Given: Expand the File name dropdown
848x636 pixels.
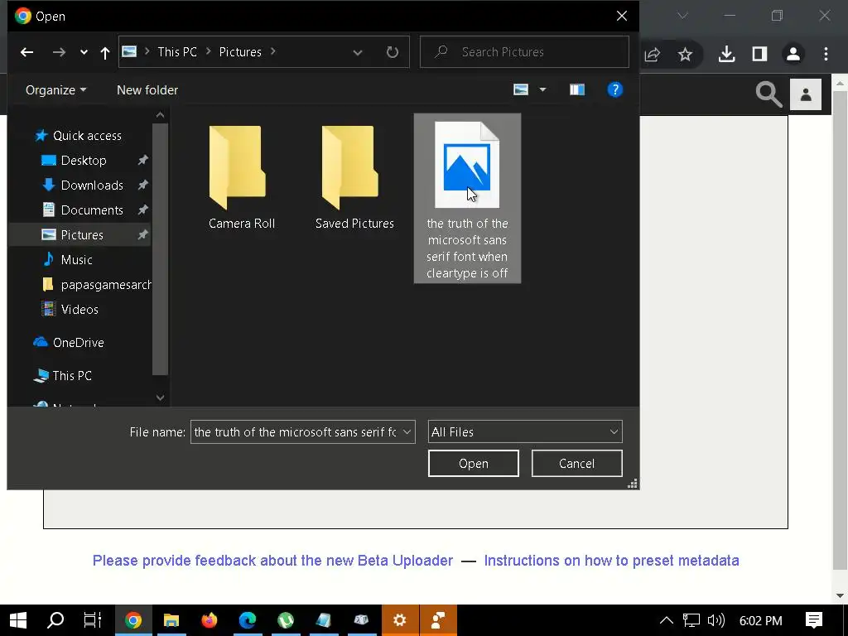Looking at the screenshot, I should click(407, 432).
